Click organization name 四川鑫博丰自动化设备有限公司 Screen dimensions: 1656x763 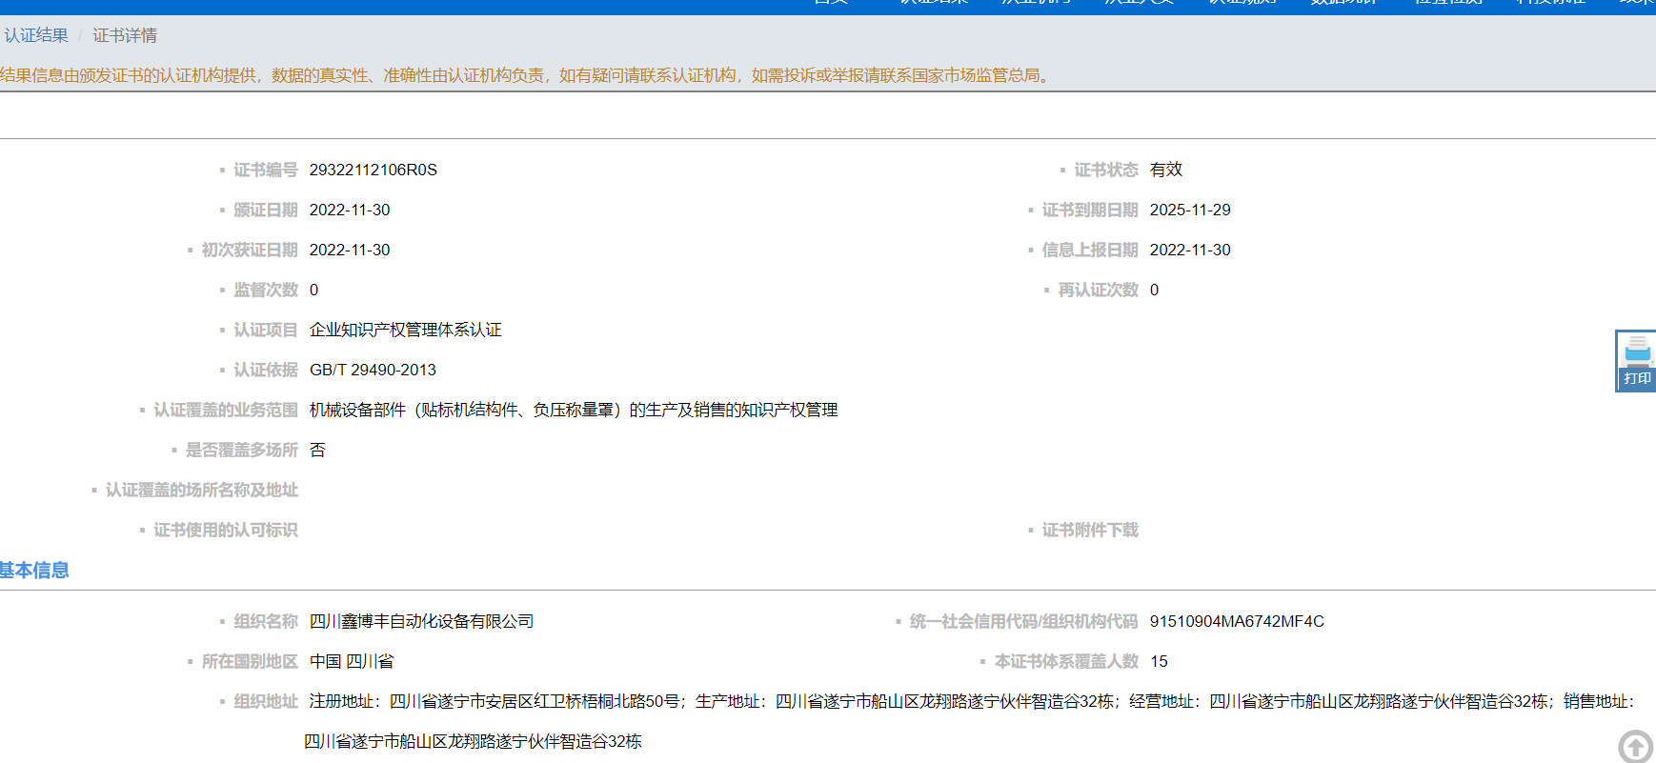tap(422, 621)
